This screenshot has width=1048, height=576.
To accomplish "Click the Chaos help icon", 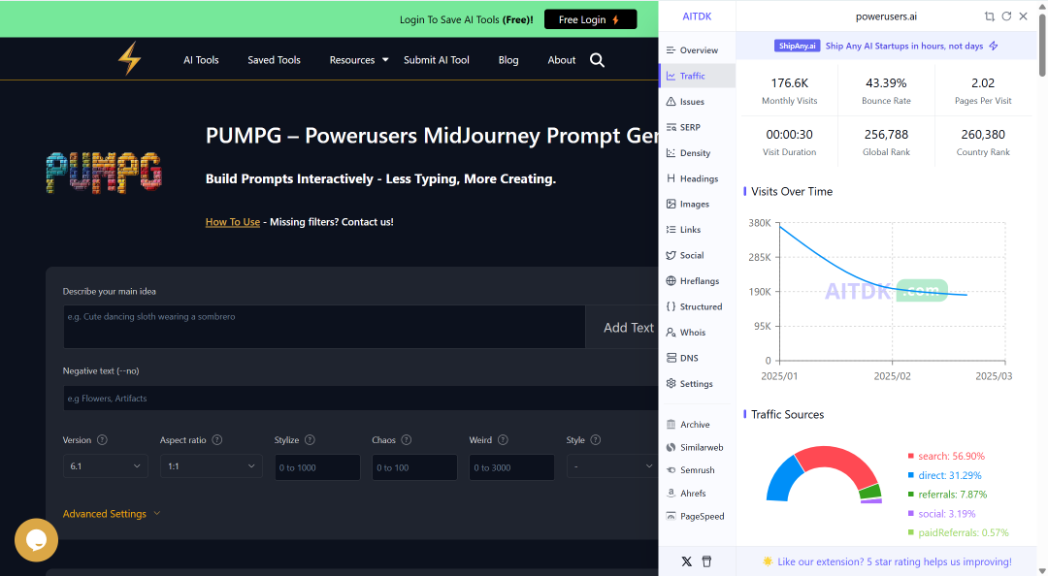I will [x=407, y=439].
